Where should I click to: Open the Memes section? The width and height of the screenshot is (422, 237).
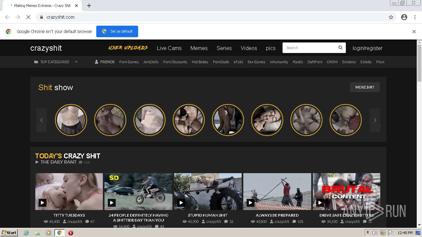[199, 48]
